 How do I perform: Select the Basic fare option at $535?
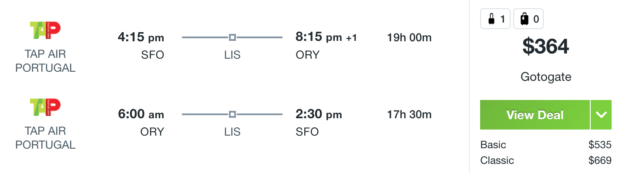[546, 145]
